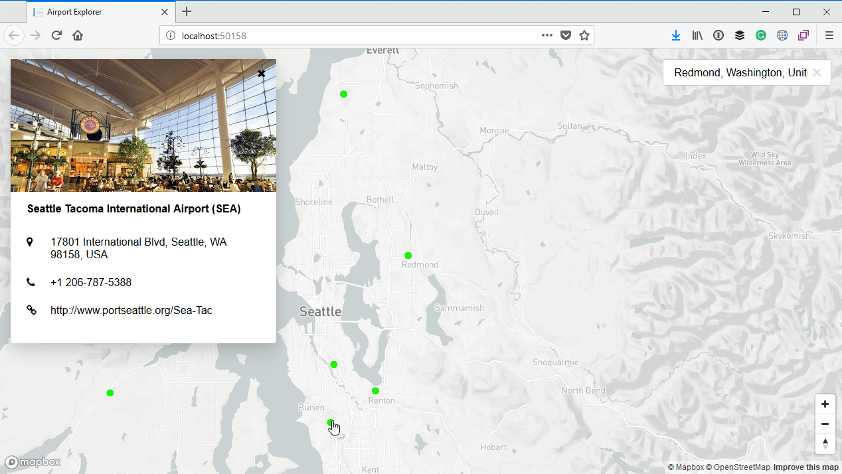Image resolution: width=842 pixels, height=474 pixels.
Task: Zoom out on the map
Action: click(x=825, y=424)
